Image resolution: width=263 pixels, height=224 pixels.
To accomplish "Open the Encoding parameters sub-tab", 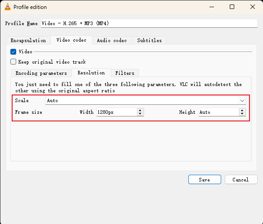I will point(41,73).
